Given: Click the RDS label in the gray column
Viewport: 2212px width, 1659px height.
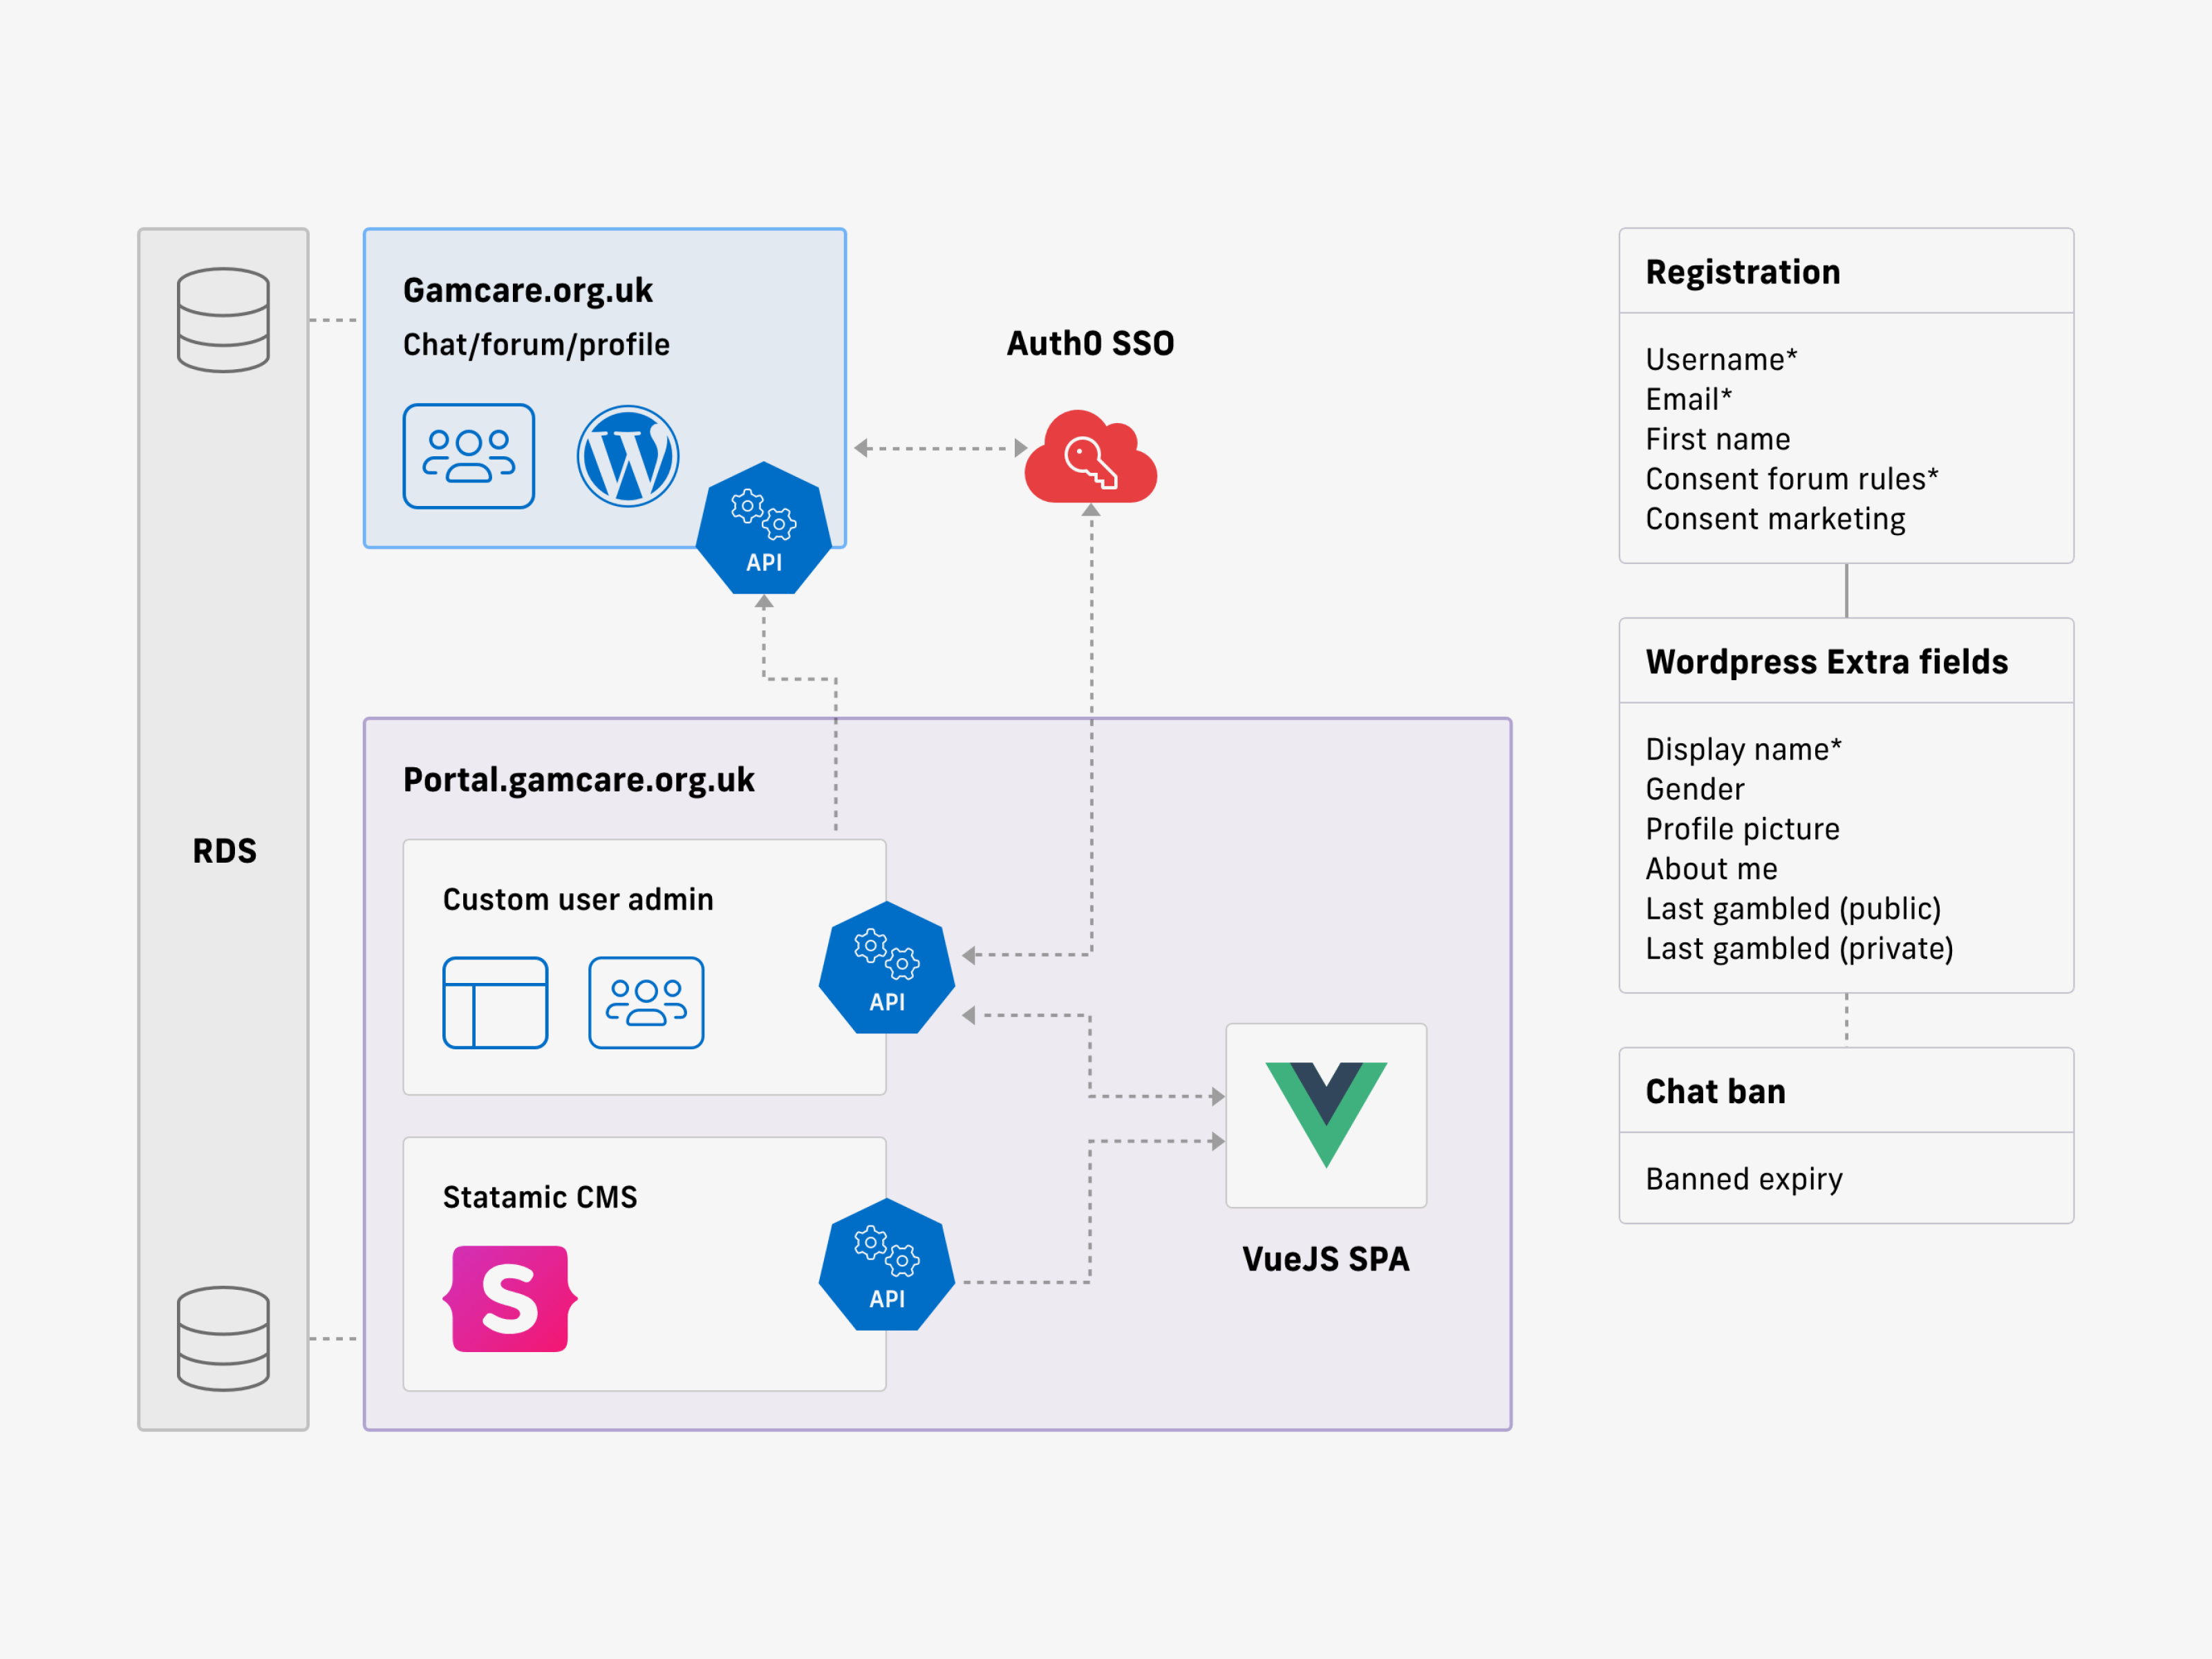Looking at the screenshot, I should [x=224, y=851].
